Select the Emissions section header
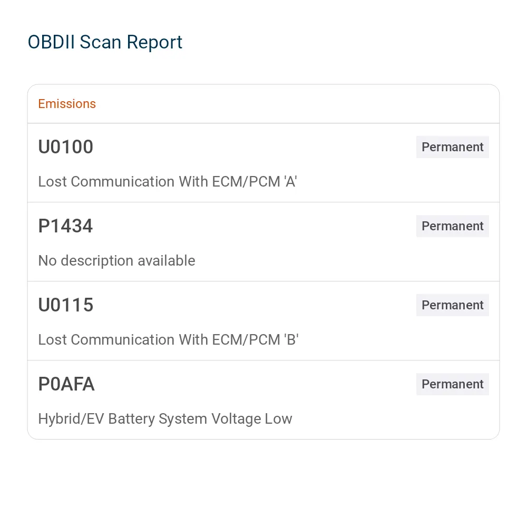Image resolution: width=527 pixels, height=527 pixels. pos(67,104)
